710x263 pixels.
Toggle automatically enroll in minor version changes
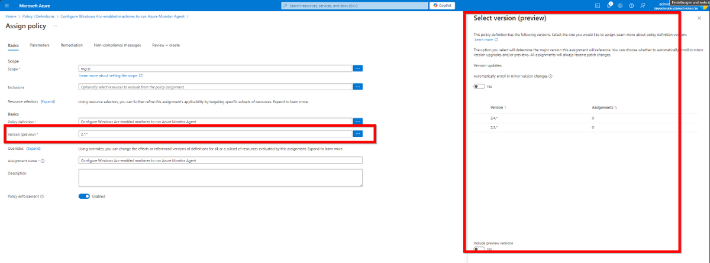click(479, 87)
